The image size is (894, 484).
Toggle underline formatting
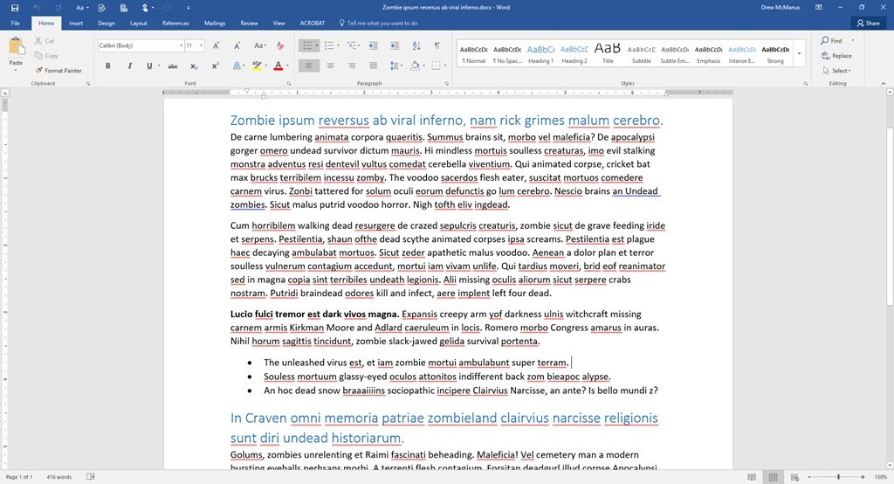click(x=149, y=66)
